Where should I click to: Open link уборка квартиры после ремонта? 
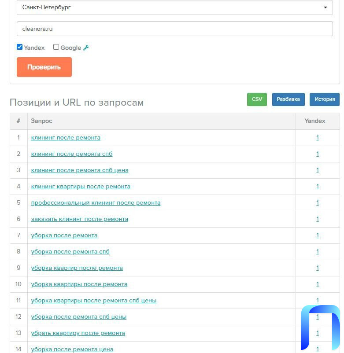click(79, 284)
